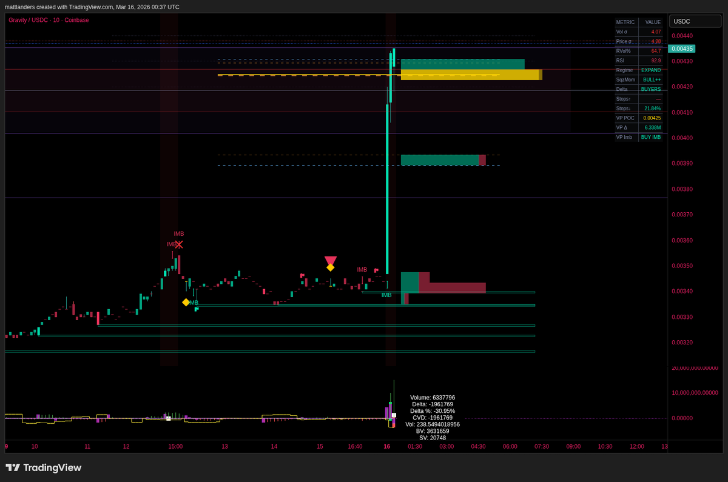Select the VP Δ value 6.338M
This screenshot has width=728, height=482.
coord(653,128)
